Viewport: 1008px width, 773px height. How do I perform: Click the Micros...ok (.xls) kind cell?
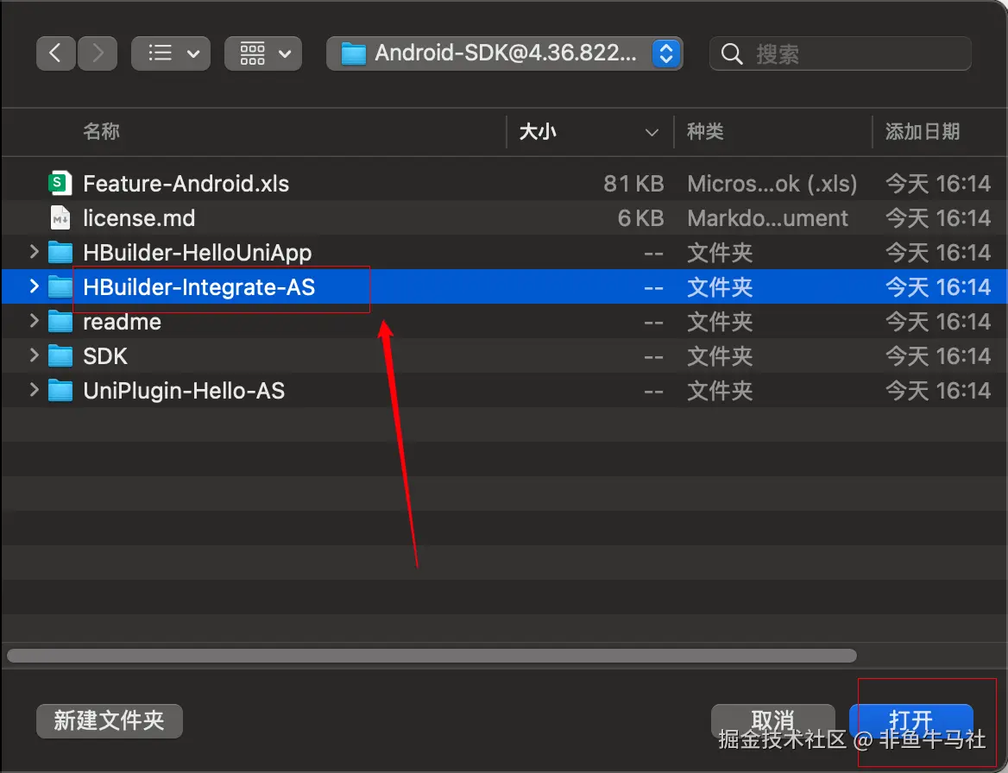(772, 184)
